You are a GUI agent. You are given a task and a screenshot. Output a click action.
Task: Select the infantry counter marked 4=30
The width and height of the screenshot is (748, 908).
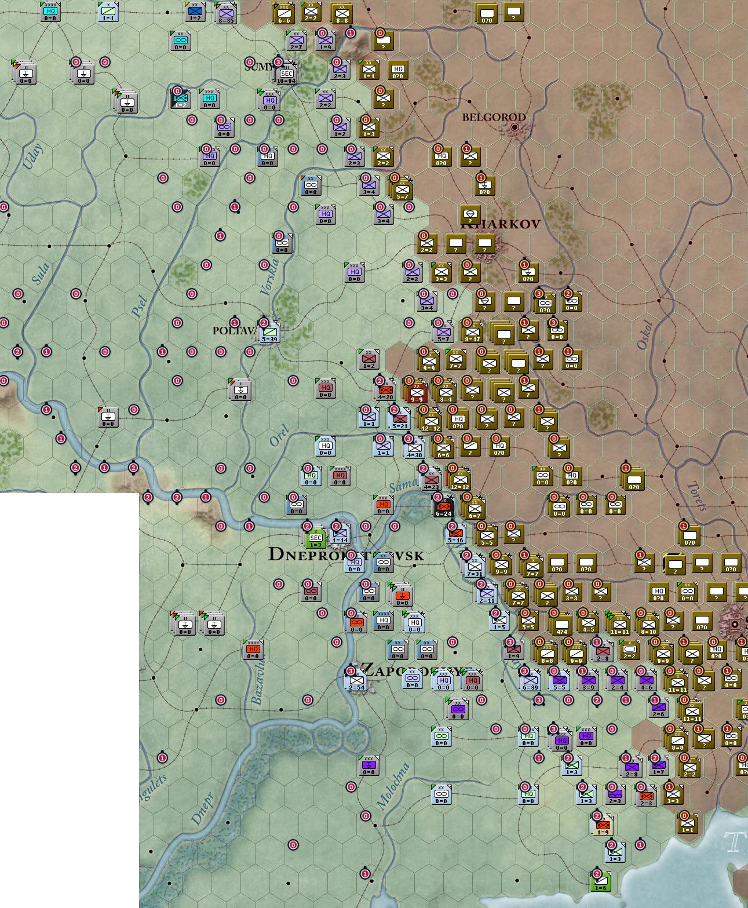(414, 448)
